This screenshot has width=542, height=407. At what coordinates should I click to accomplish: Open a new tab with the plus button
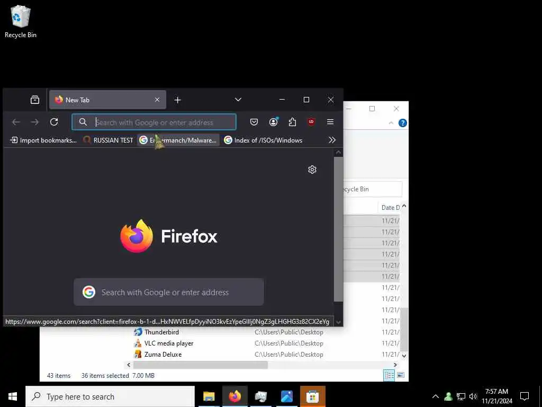178,100
